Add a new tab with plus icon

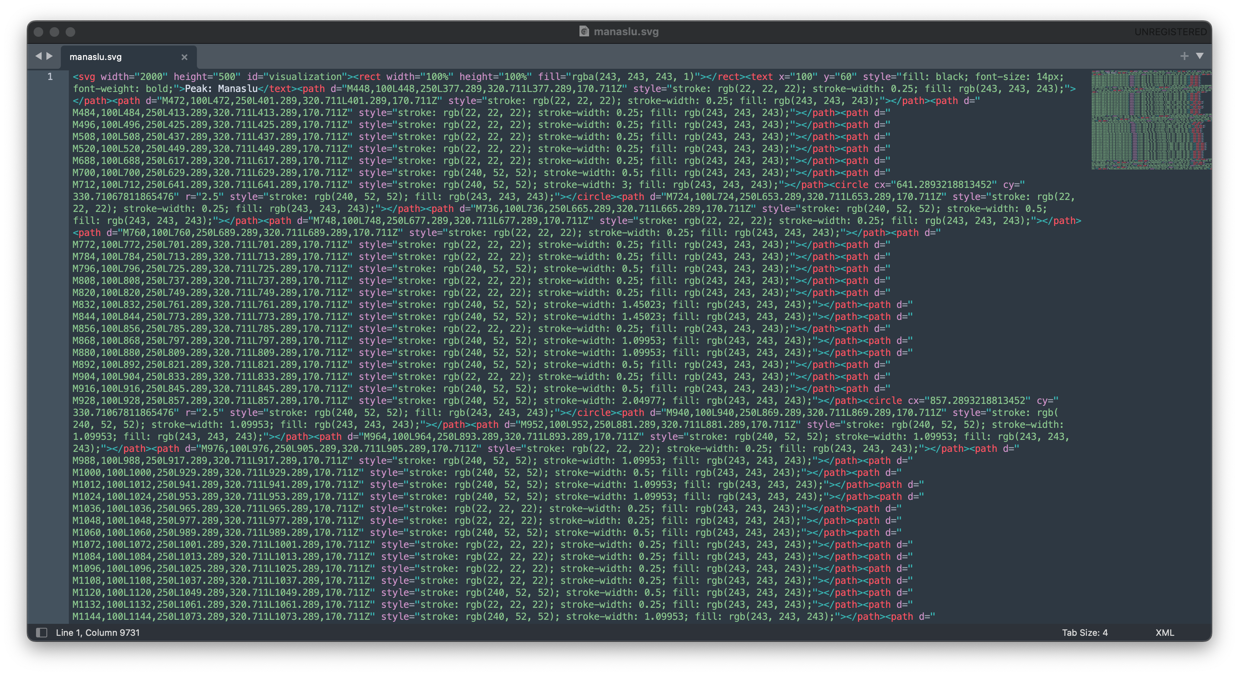click(x=1184, y=56)
